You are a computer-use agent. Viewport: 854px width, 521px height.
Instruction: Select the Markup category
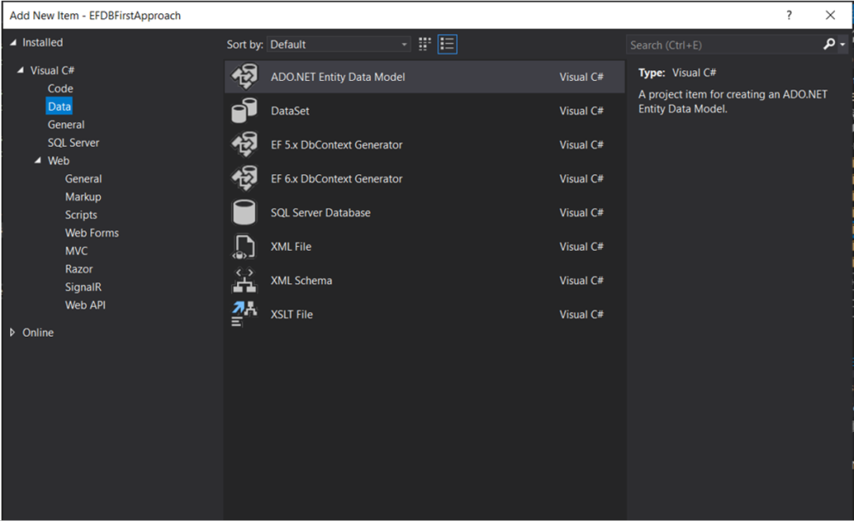pyautogui.click(x=83, y=197)
